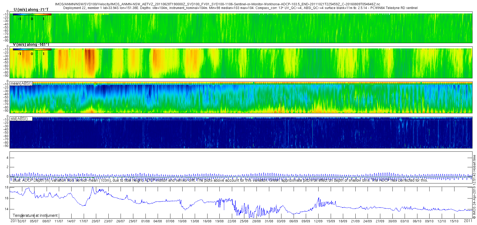Click the '2011' label at the axis end
Image resolution: width=477 pixels, height=225 pixels.
[468, 221]
